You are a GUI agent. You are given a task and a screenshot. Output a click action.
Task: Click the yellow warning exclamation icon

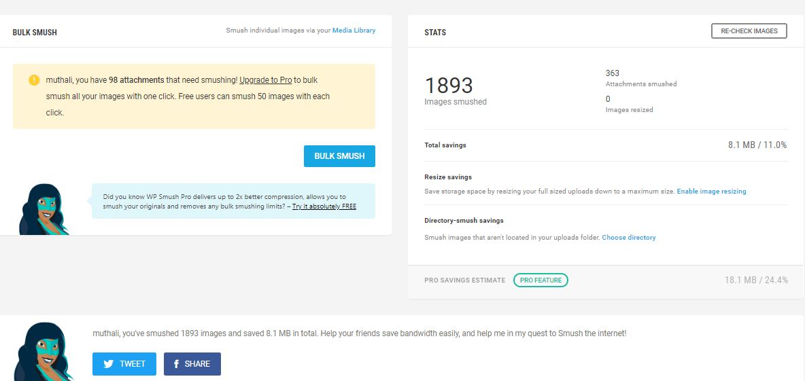click(x=34, y=80)
